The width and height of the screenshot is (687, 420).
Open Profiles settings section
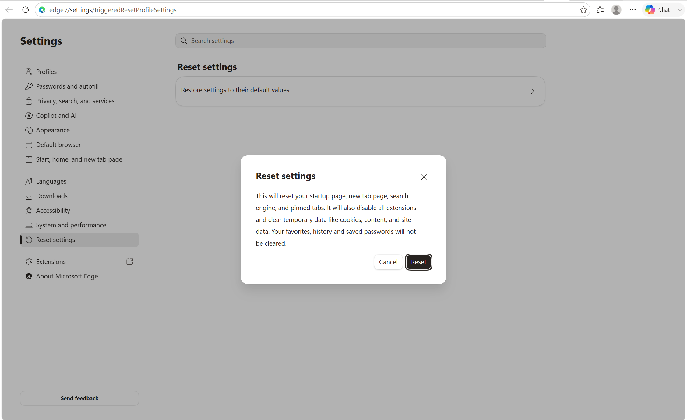[79, 72]
